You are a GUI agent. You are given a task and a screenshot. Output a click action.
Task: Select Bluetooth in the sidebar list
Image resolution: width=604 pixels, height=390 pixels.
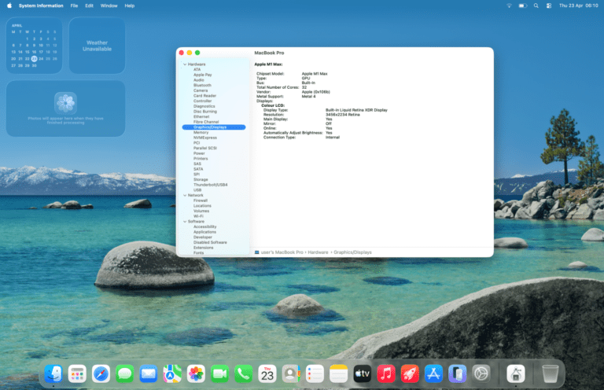202,85
